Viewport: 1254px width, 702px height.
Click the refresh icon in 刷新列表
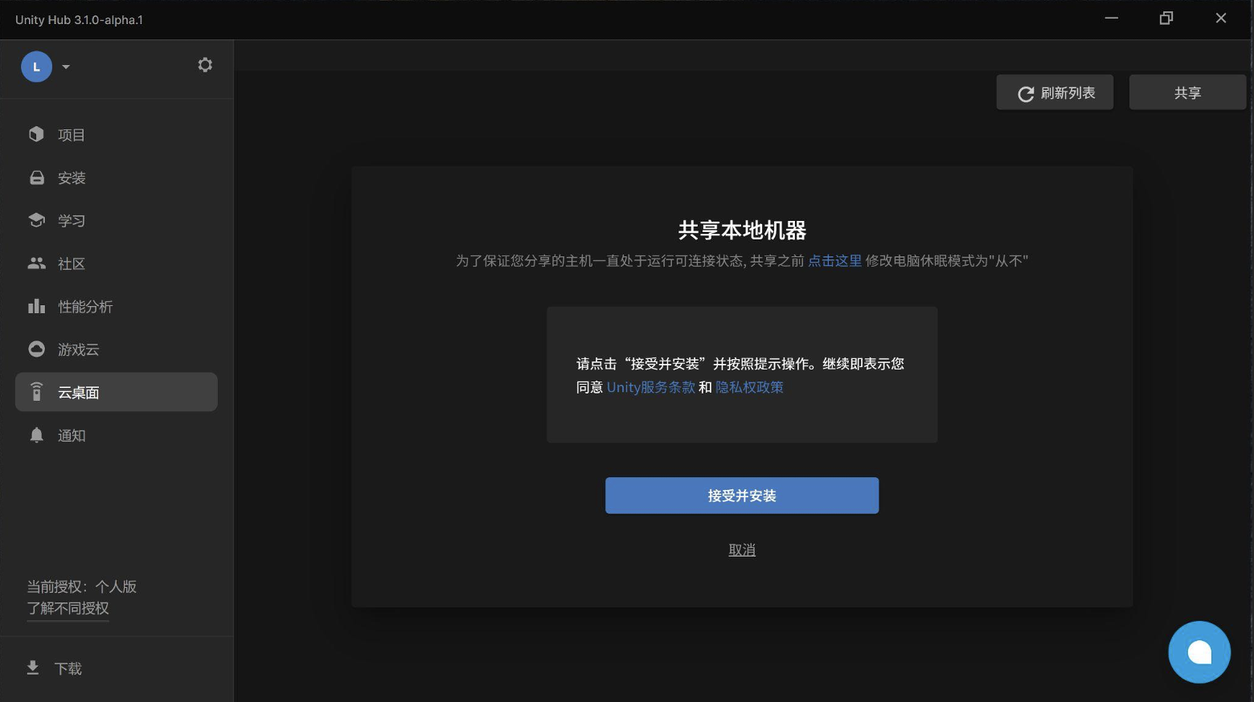[x=1026, y=94]
